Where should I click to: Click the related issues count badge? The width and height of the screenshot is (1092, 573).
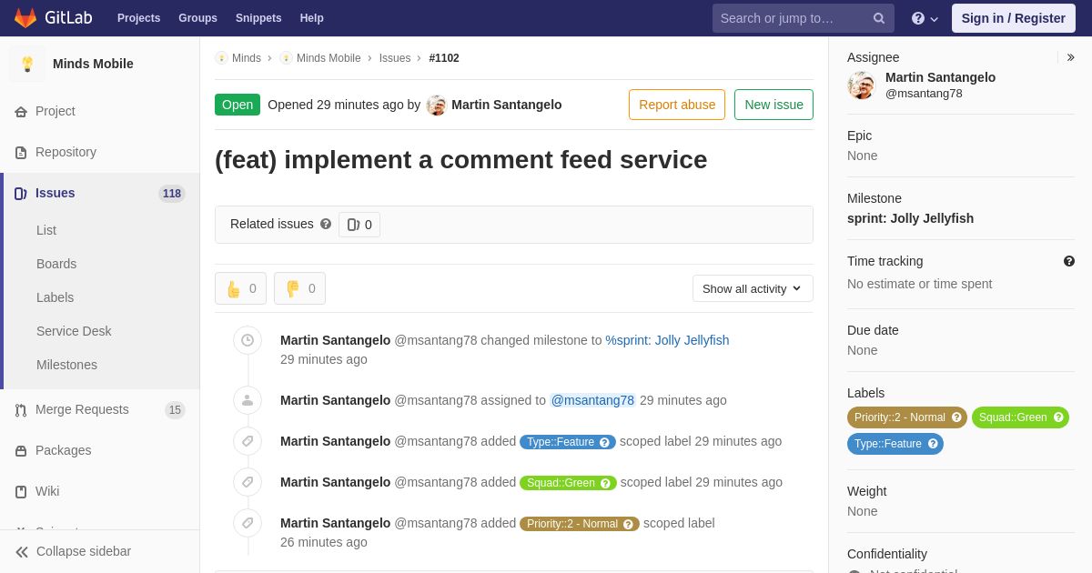click(x=359, y=225)
